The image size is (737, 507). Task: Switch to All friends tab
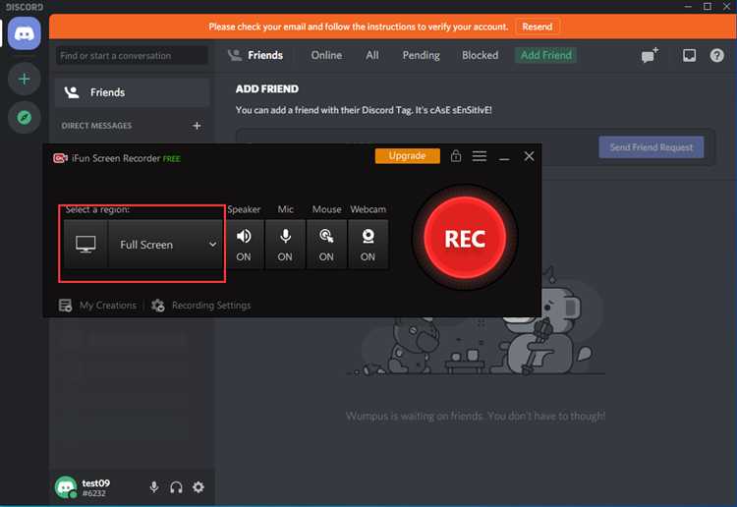click(371, 55)
